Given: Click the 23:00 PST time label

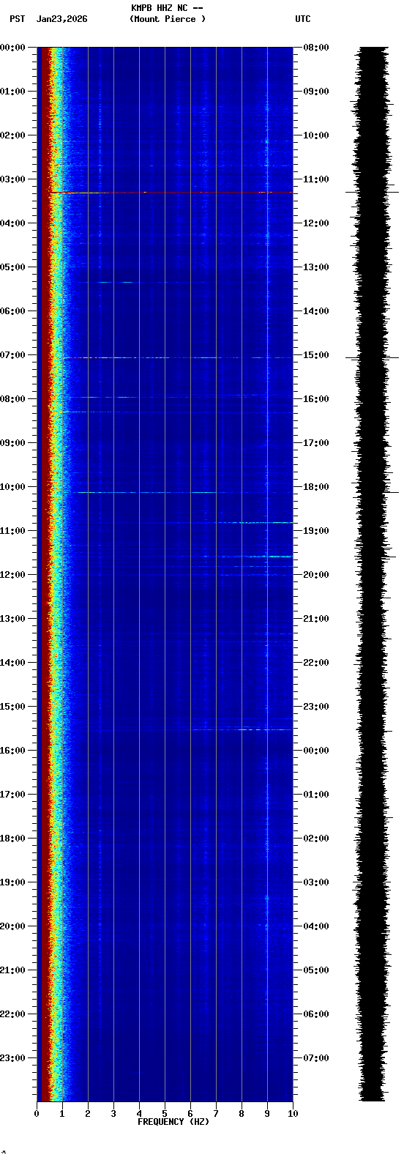Looking at the screenshot, I should point(13,1058).
